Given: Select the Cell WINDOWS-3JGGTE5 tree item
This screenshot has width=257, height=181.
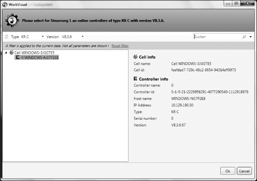Looking at the screenshot, I should [34, 53].
